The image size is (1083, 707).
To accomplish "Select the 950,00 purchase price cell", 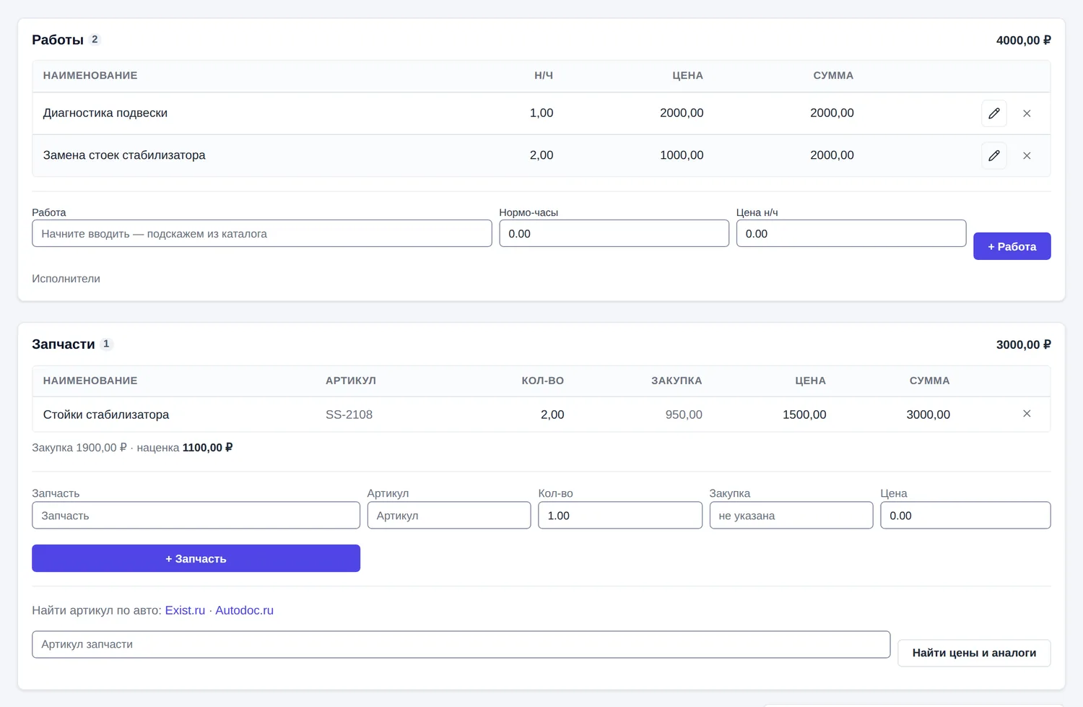I will tap(684, 415).
